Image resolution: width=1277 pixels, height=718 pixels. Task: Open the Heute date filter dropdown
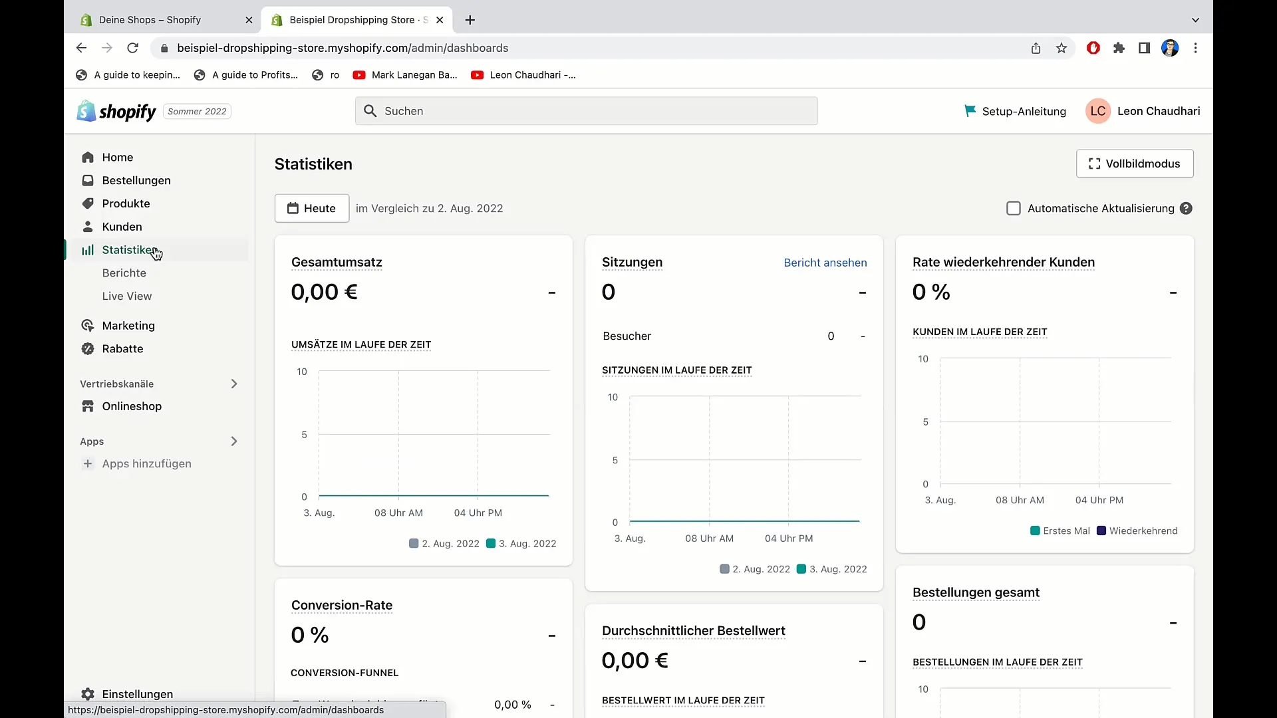(311, 208)
